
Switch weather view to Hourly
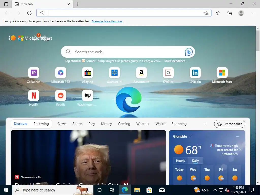tap(181, 161)
